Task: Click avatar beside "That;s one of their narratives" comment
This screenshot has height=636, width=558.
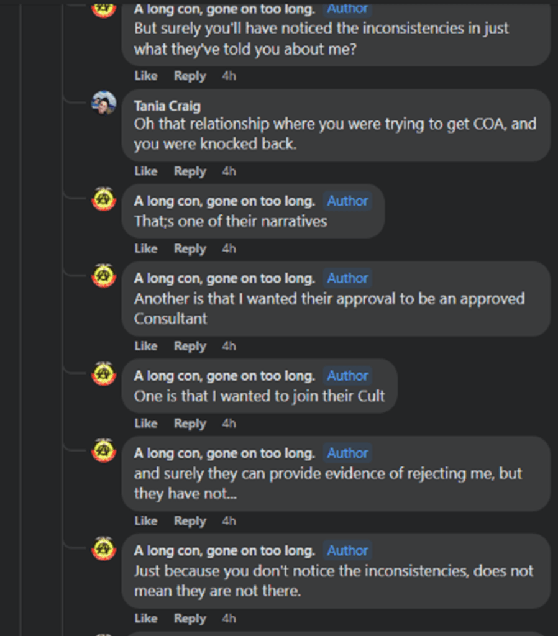Action: [x=104, y=199]
